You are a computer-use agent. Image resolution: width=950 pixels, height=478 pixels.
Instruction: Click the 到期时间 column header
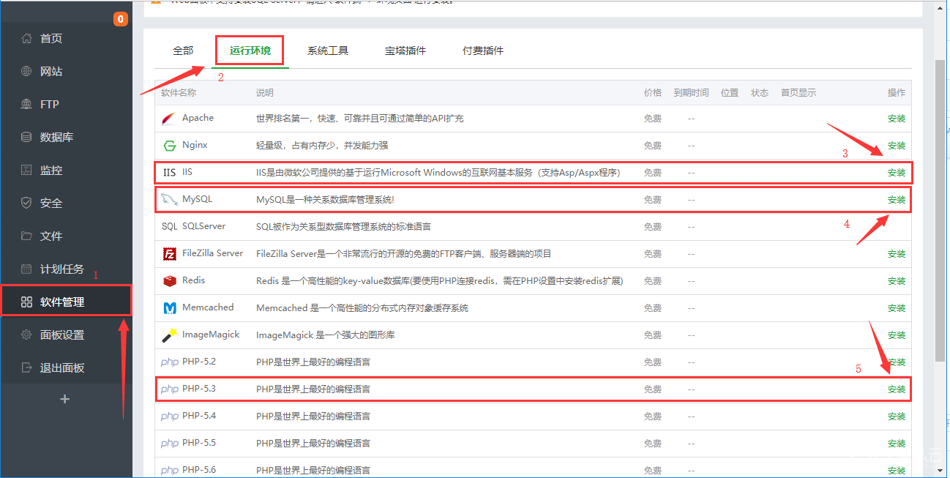(x=691, y=93)
